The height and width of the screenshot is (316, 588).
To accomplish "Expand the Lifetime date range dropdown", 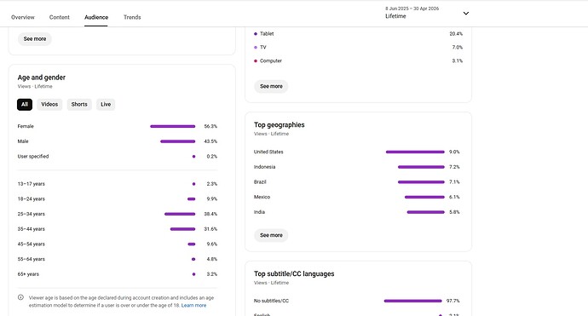I will (427, 13).
